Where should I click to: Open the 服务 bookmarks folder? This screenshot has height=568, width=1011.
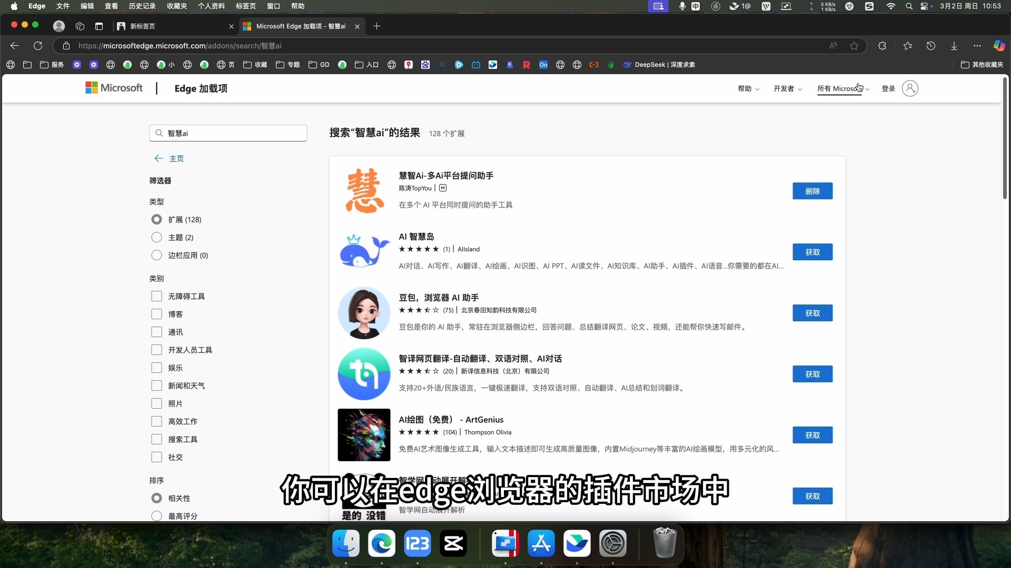(52, 65)
